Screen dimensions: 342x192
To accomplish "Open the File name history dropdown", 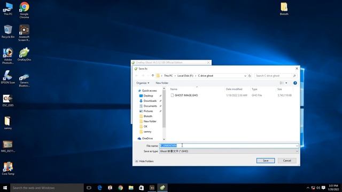I will coord(297,146).
